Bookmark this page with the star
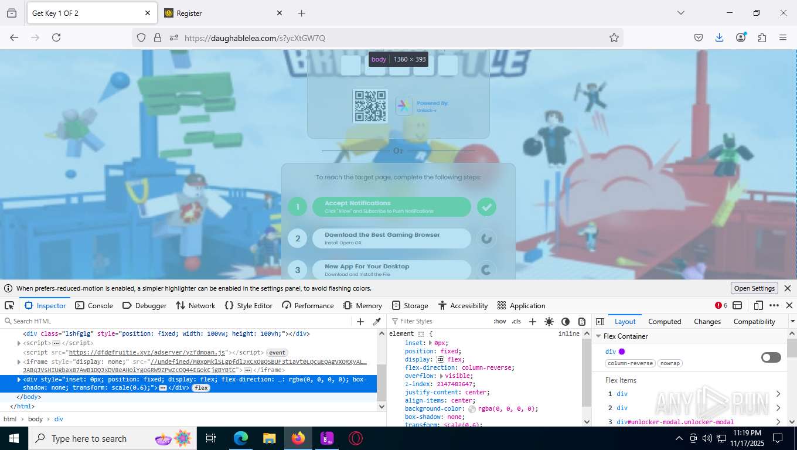Image resolution: width=797 pixels, height=450 pixels. [614, 37]
